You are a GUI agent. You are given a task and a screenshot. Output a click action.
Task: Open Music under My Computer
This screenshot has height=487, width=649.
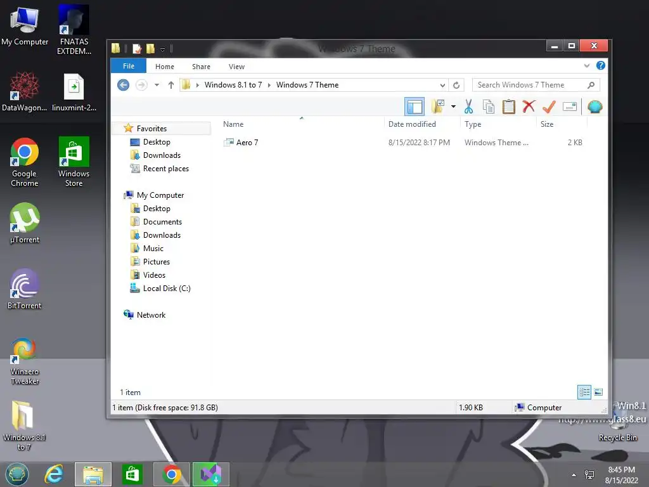point(153,249)
